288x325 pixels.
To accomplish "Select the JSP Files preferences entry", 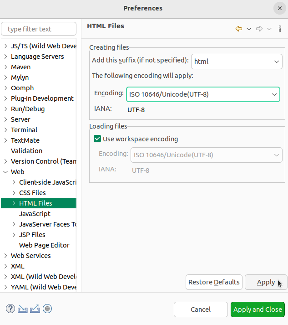I will click(32, 235).
